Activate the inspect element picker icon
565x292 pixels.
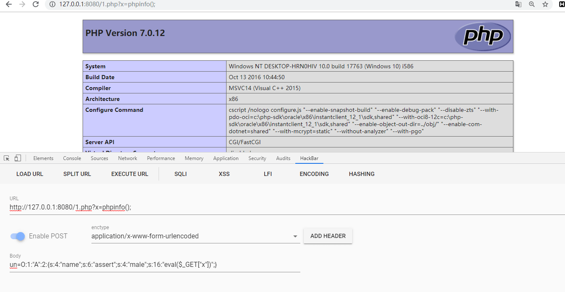7,158
